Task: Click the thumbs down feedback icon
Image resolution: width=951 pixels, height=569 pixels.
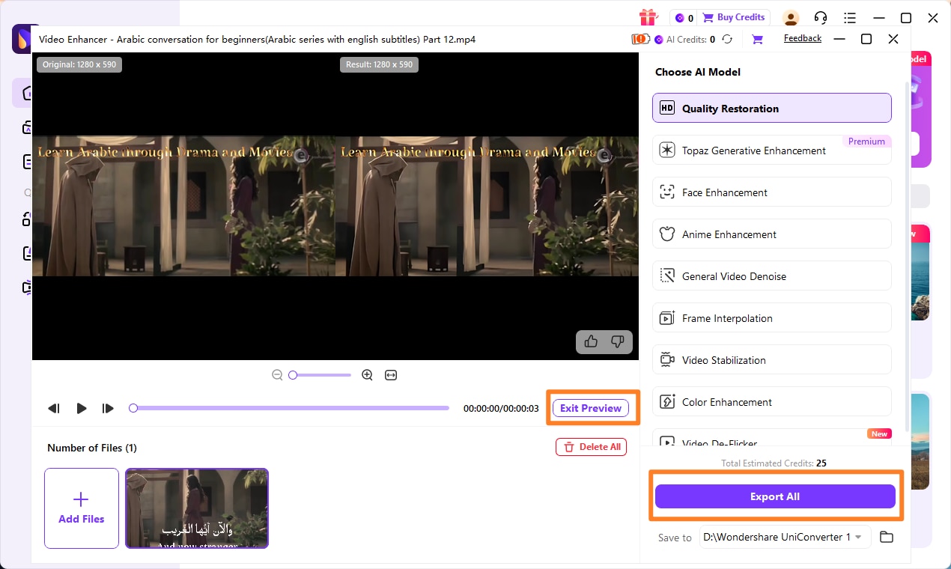Action: point(618,341)
